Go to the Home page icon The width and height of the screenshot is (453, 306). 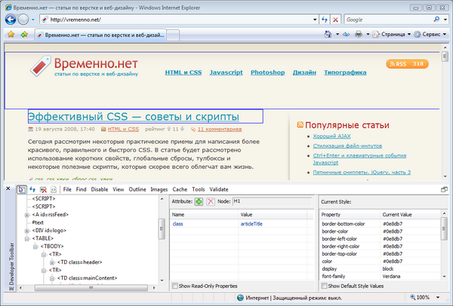pos(328,35)
